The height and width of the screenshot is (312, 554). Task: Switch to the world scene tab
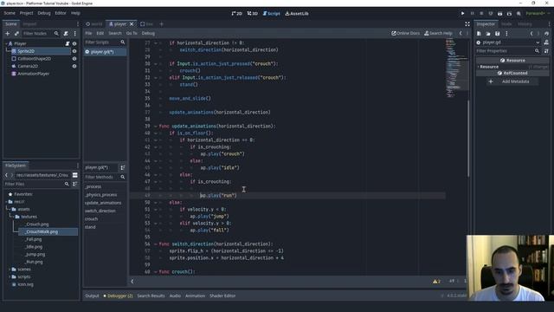pyautogui.click(x=94, y=24)
